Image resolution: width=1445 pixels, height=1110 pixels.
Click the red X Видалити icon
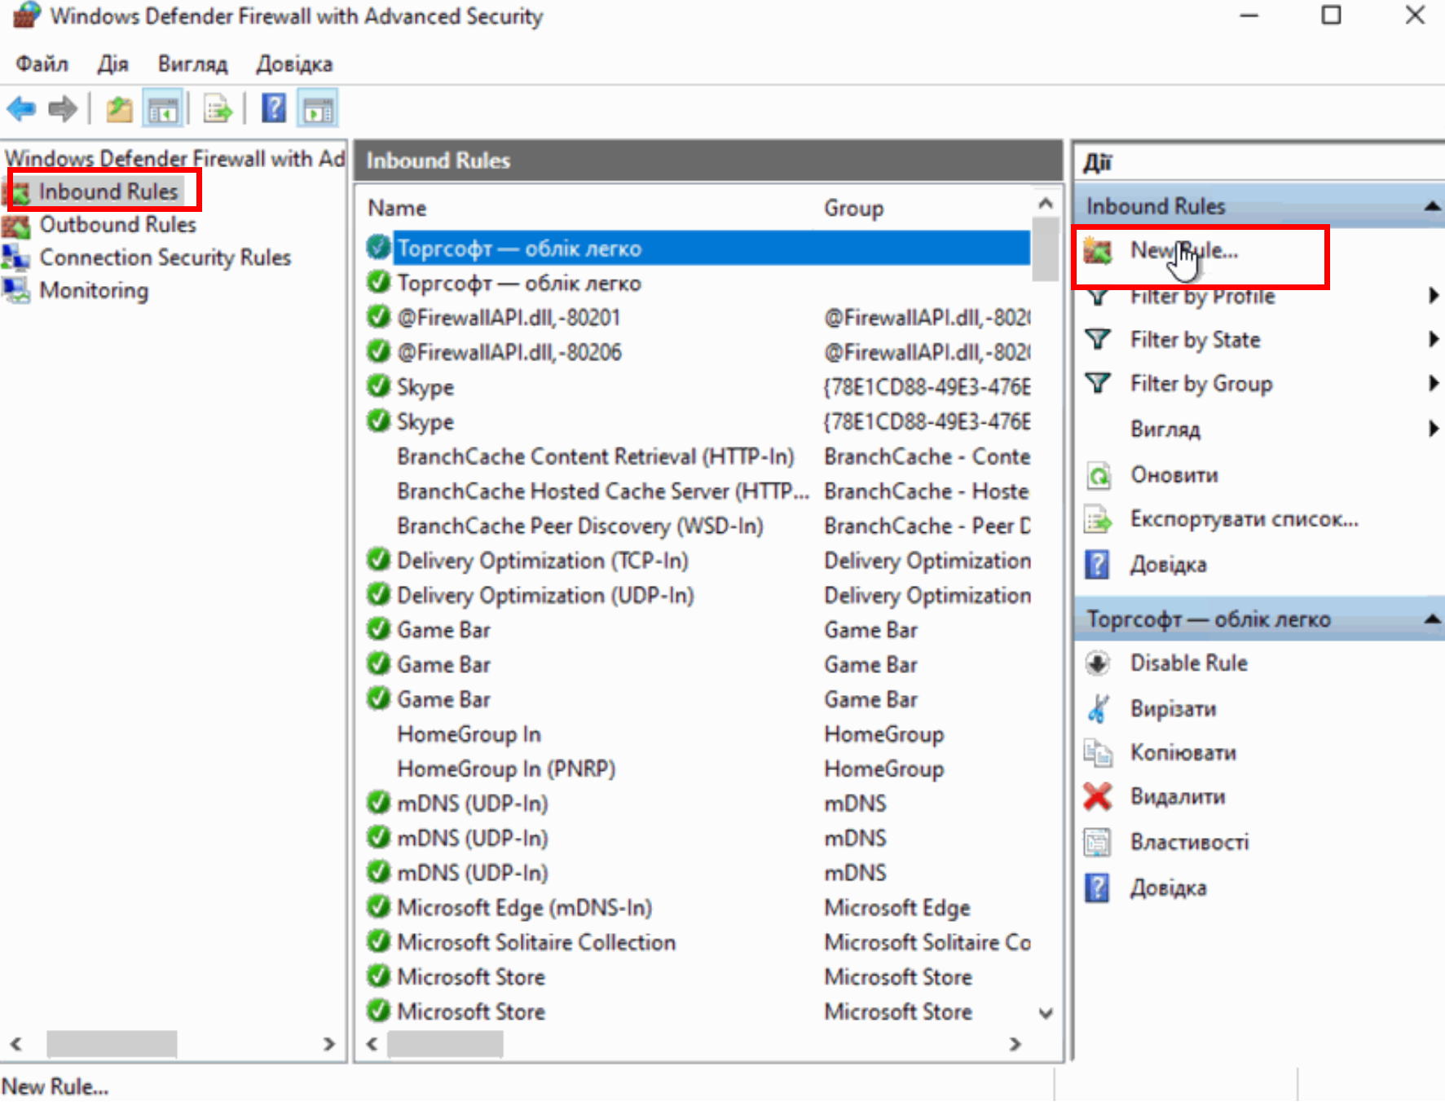1098,796
